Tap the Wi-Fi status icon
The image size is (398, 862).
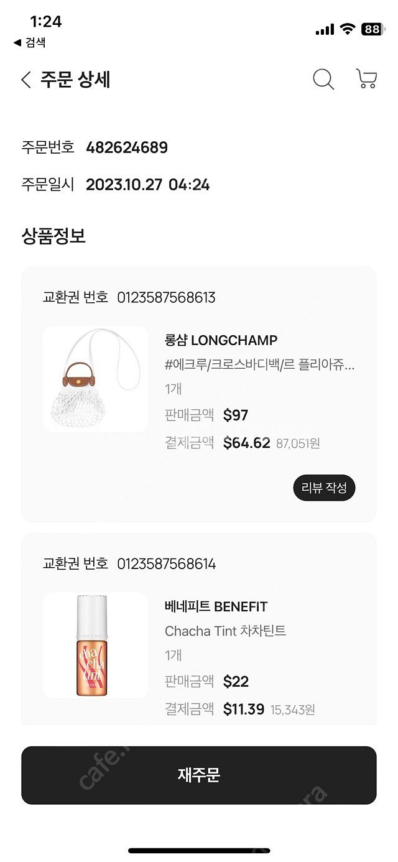pos(348,29)
